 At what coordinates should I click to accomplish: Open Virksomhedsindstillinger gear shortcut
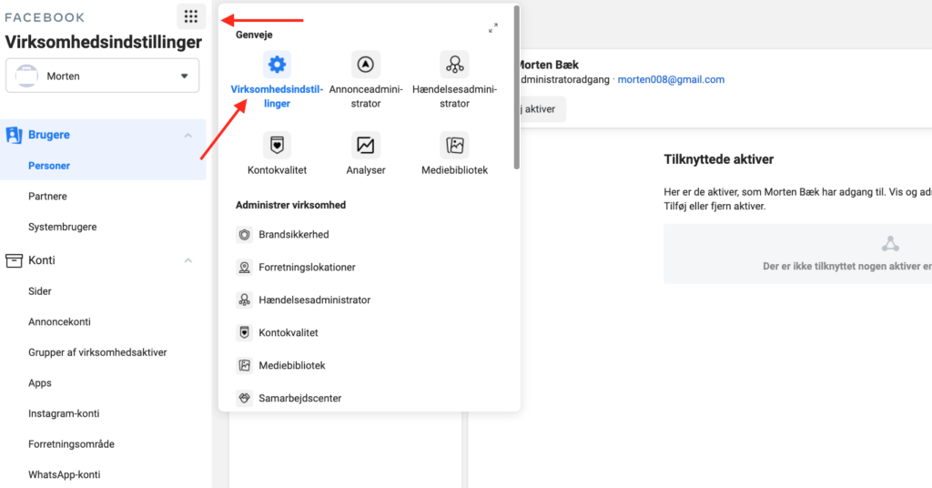coord(277,65)
